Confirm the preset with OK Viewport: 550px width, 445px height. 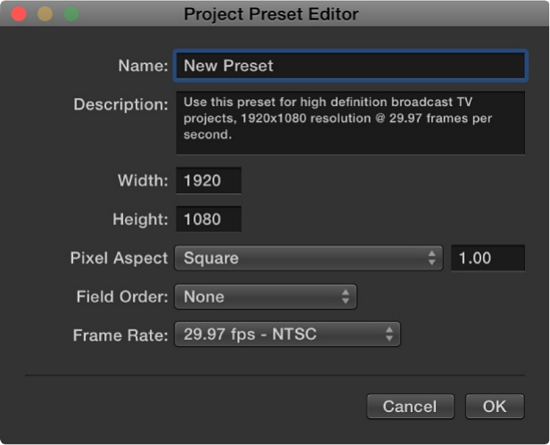495,406
